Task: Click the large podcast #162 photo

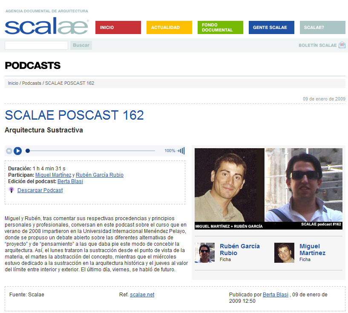Action: [x=268, y=189]
